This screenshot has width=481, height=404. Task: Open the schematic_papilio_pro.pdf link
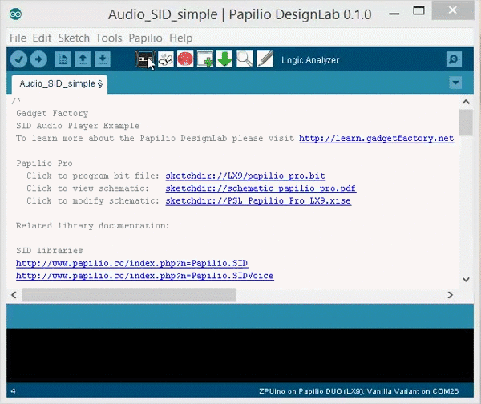coord(261,188)
